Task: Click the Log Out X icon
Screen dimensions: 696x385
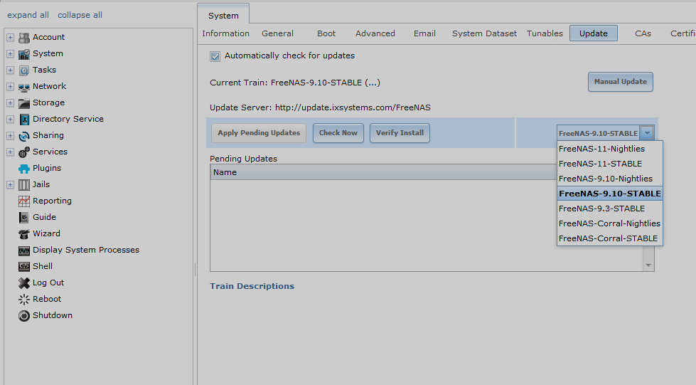Action: [x=24, y=283]
